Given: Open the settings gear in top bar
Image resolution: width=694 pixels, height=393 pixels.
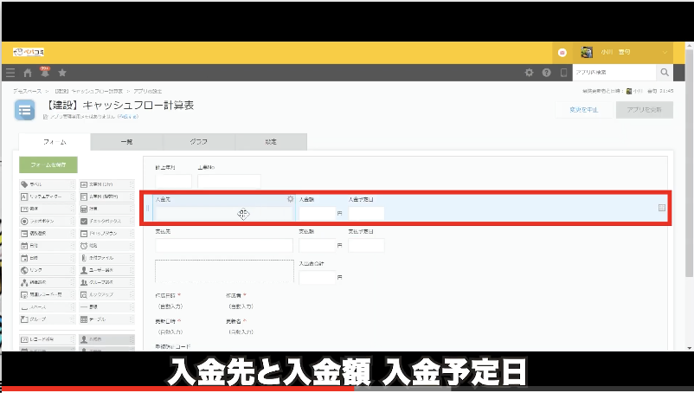Looking at the screenshot, I should pyautogui.click(x=530, y=73).
